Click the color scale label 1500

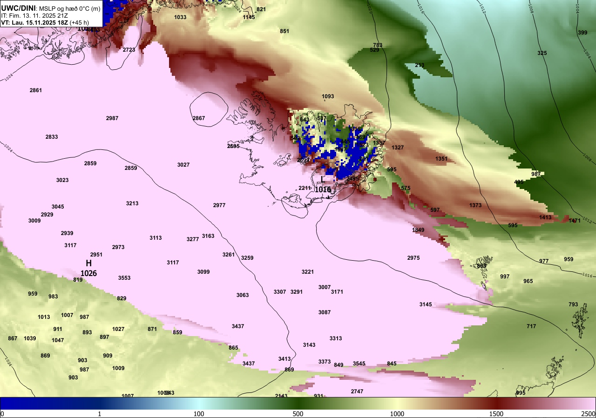pos(496,414)
